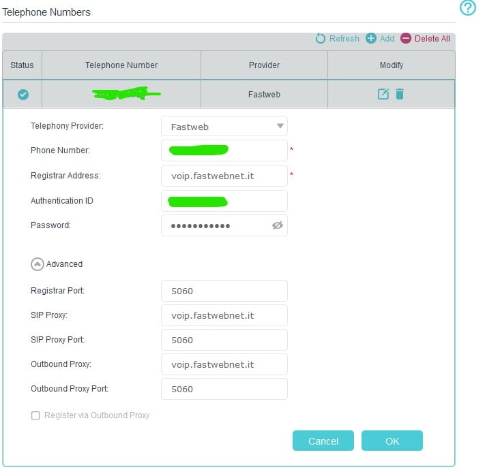
Task: Select the Outbound Proxy input field
Action: click(224, 364)
